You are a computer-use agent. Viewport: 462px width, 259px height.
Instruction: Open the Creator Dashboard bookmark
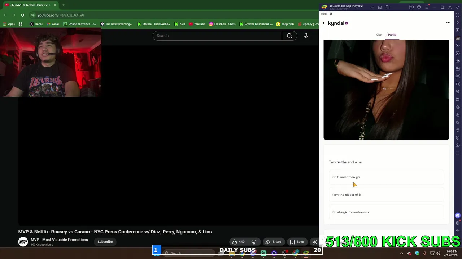[x=256, y=24]
